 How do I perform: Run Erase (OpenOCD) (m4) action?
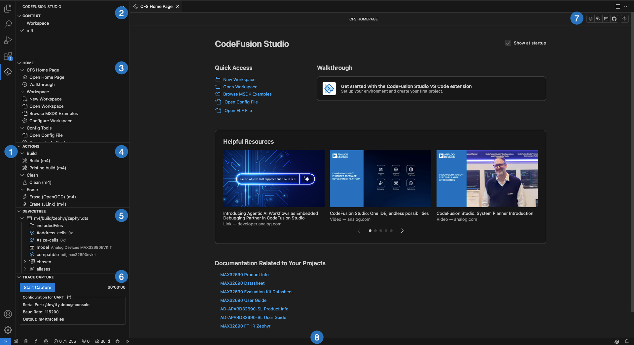tap(53, 197)
